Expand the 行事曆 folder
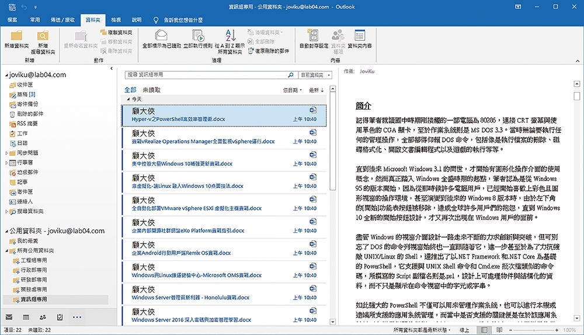The width and height of the screenshot is (584, 335). [6, 163]
